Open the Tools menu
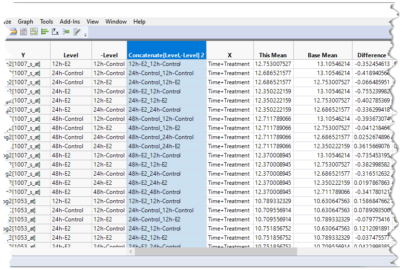Image resolution: width=406 pixels, height=270 pixels. click(x=46, y=22)
